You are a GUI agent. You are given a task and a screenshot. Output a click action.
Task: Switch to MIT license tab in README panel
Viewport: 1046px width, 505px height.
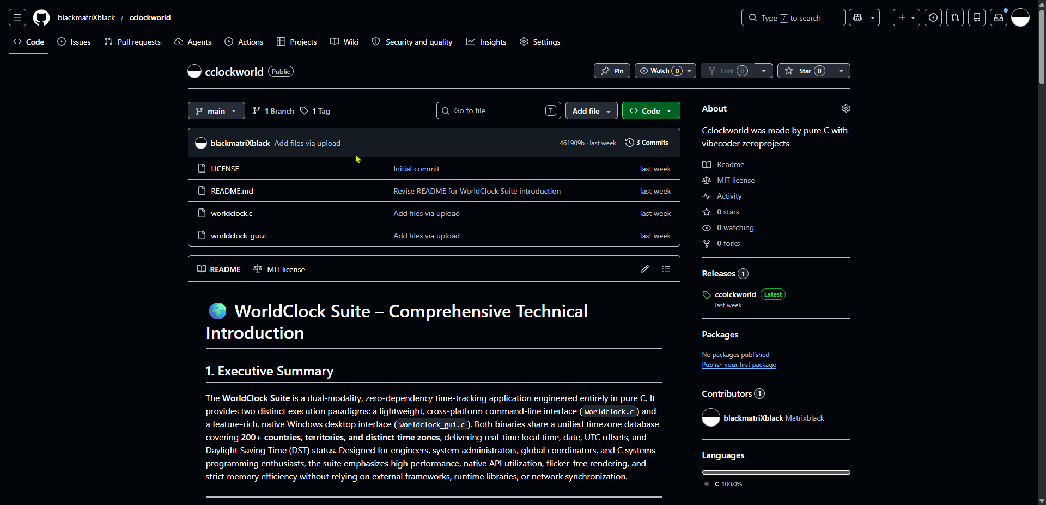279,269
